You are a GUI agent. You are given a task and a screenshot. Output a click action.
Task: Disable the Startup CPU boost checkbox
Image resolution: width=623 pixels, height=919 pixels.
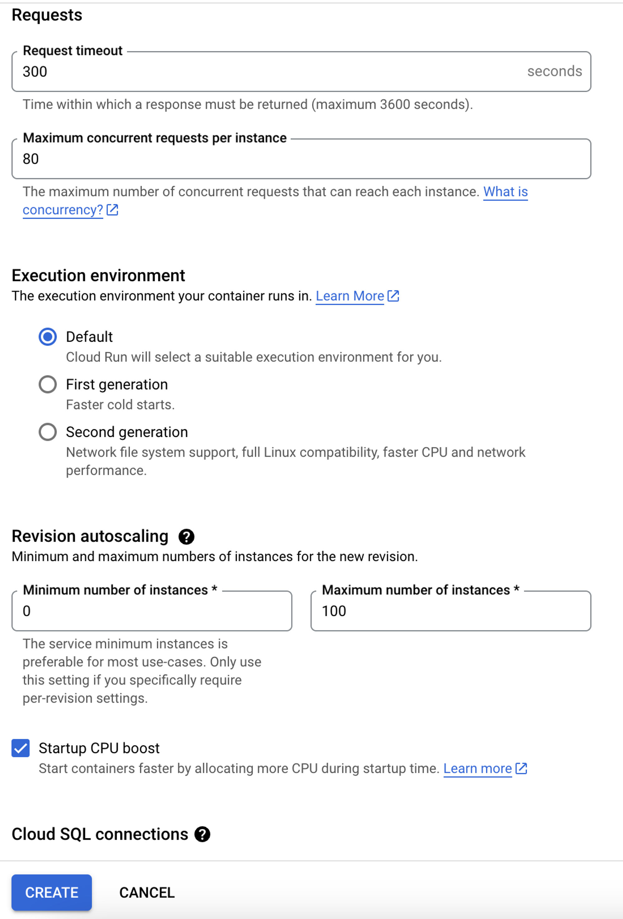[x=21, y=748]
